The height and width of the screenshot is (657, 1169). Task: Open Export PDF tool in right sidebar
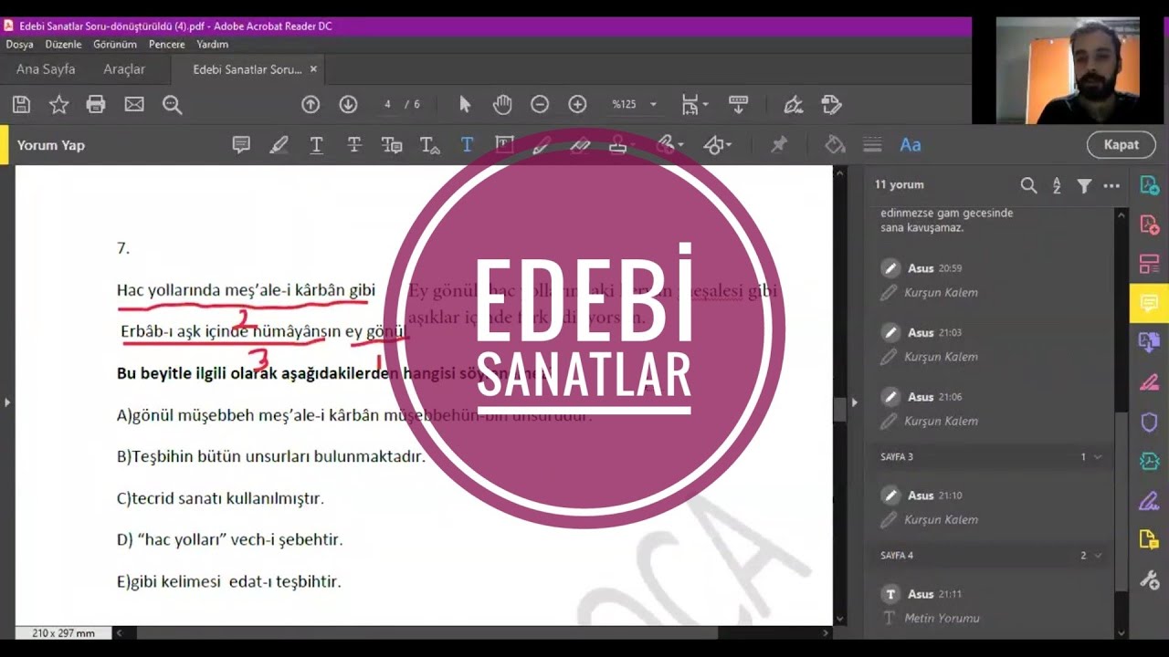[1149, 185]
